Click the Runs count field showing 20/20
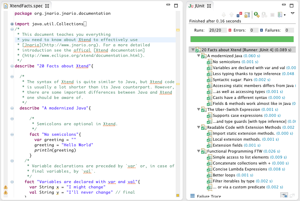This screenshot has height=201, width=300. point(217,30)
